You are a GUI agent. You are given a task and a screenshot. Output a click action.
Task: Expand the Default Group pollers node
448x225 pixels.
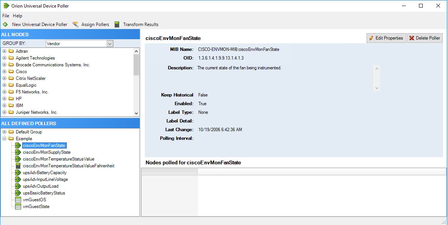coord(4,132)
